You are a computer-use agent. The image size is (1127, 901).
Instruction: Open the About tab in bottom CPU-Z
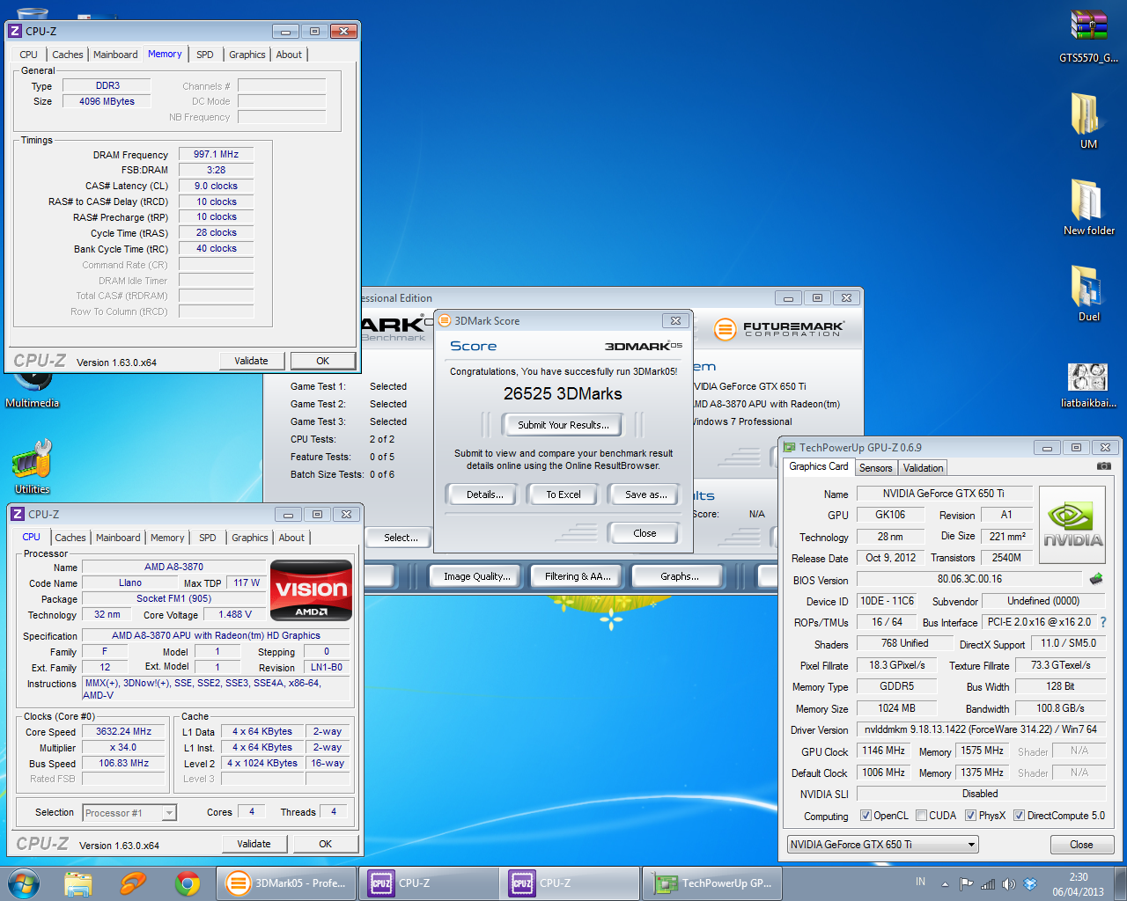pos(291,538)
